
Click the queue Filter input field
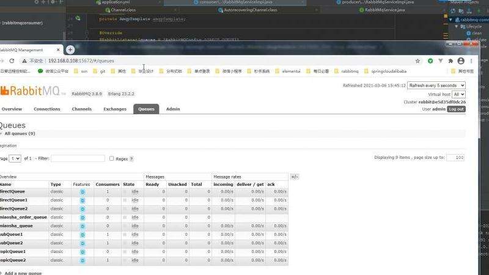click(78, 158)
